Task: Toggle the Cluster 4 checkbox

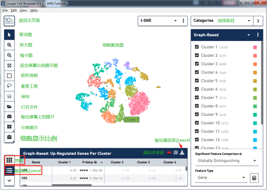Action: [197, 72]
